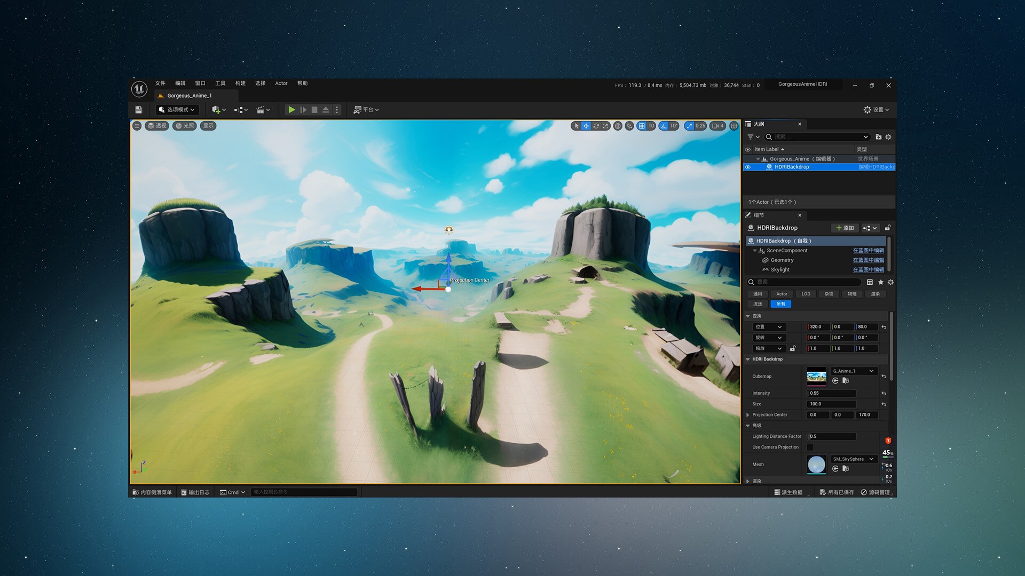This screenshot has height=576, width=1025.
Task: Click the Save current level icon
Action: tap(139, 110)
